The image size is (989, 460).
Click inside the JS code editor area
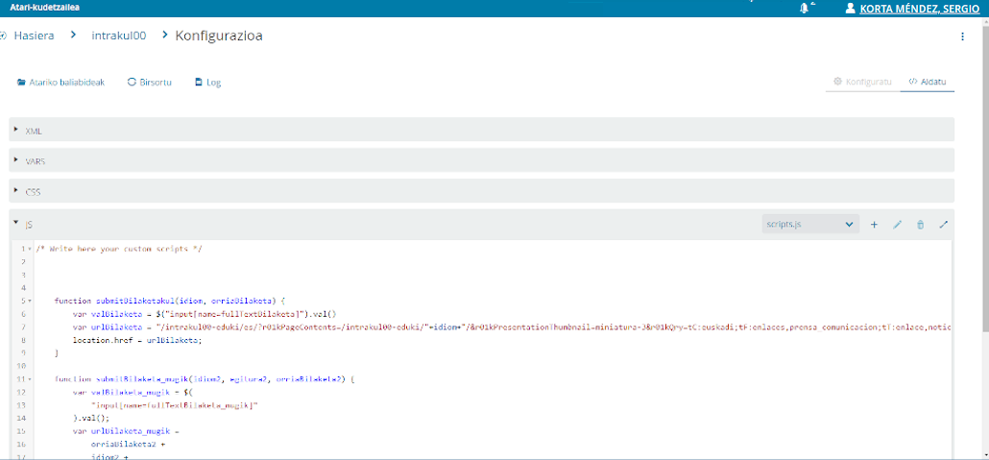point(480,384)
